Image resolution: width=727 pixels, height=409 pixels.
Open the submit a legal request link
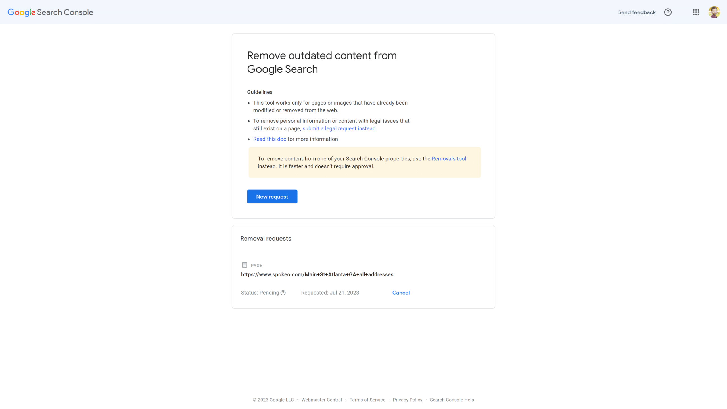pos(340,129)
